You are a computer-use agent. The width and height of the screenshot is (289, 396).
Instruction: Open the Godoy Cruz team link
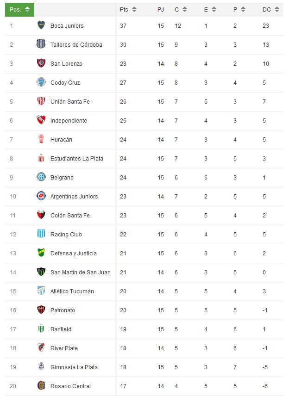pos(65,83)
